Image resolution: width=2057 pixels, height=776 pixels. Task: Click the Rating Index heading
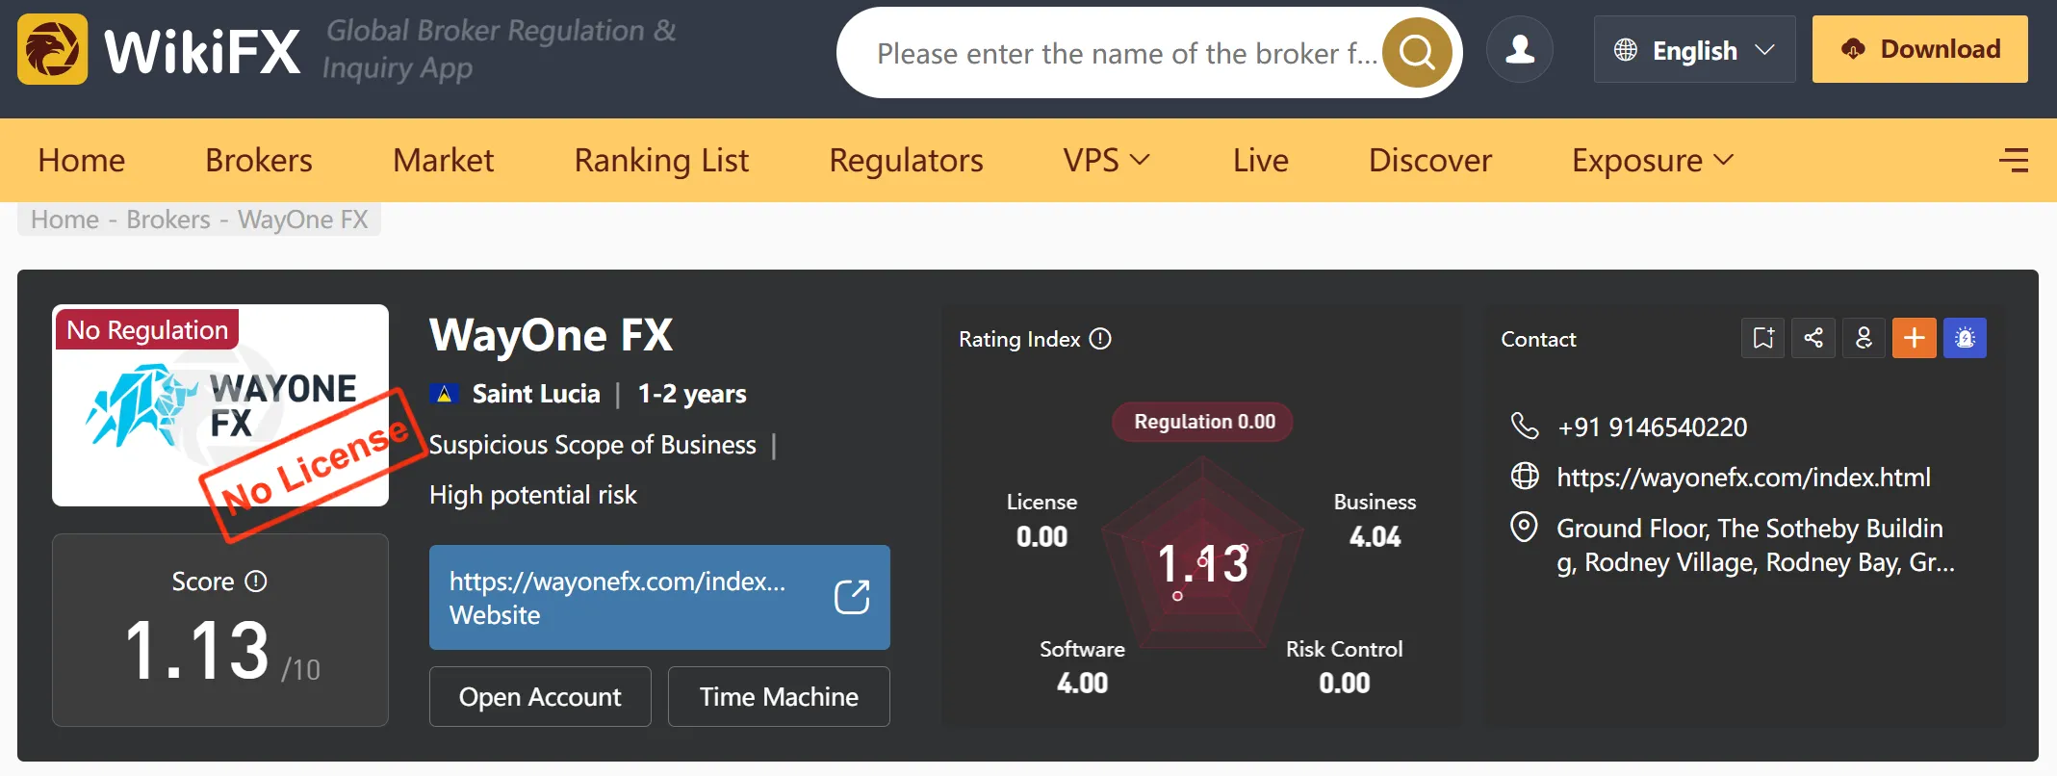point(1019,339)
